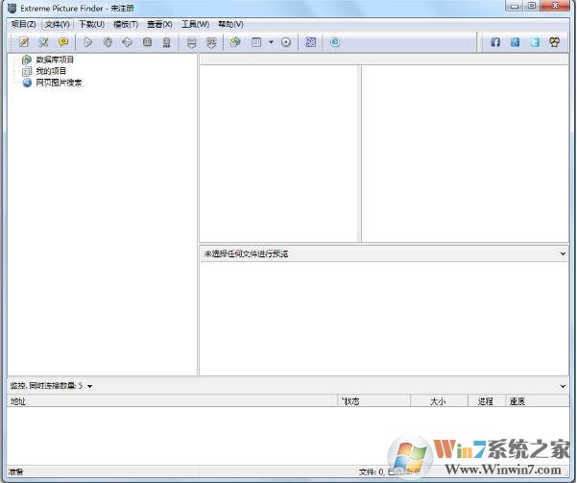The height and width of the screenshot is (483, 577).
Task: Open the scheduler calendar icon
Action: 256,42
